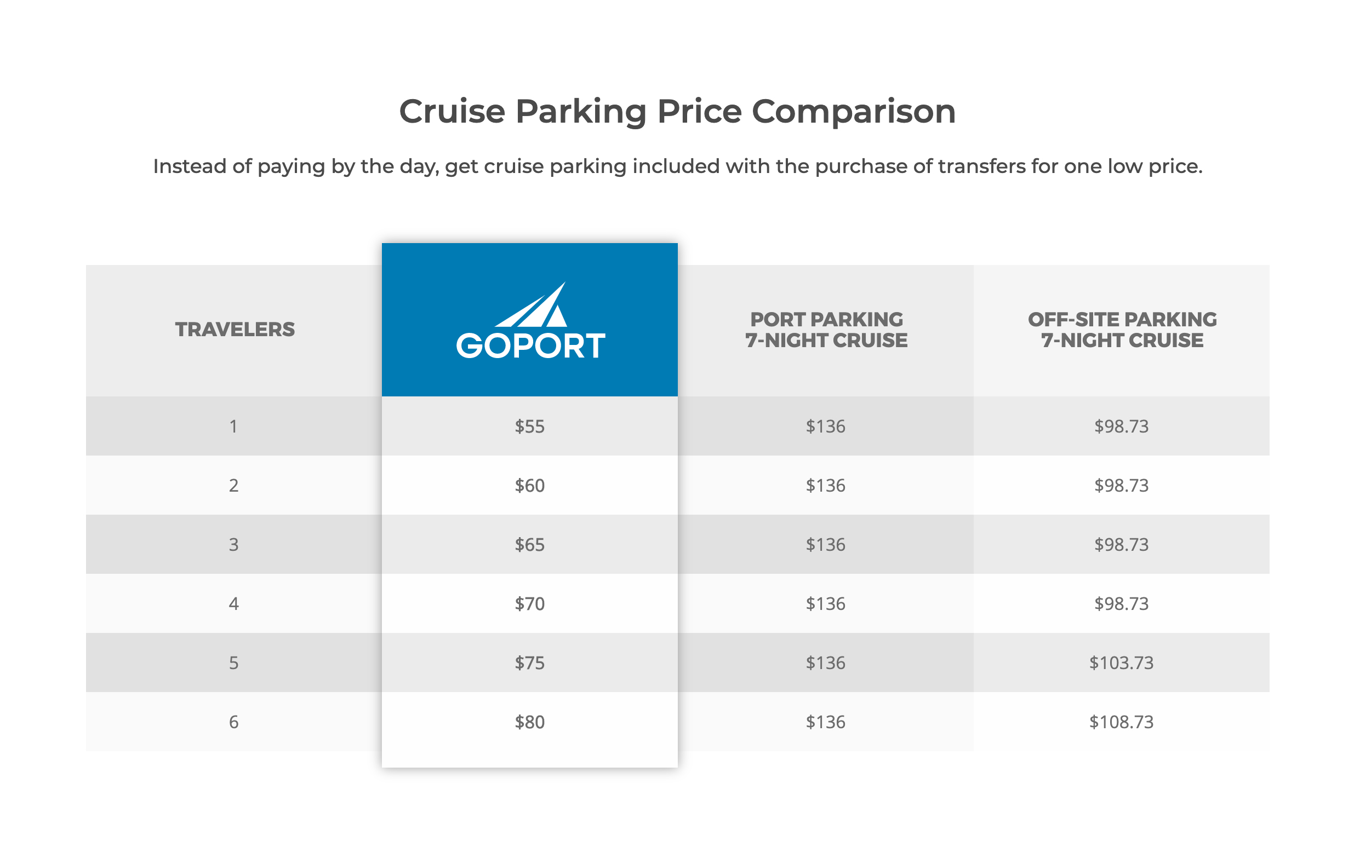Click the $108.73 off-site parking price
The height and width of the screenshot is (841, 1354).
point(1121,722)
